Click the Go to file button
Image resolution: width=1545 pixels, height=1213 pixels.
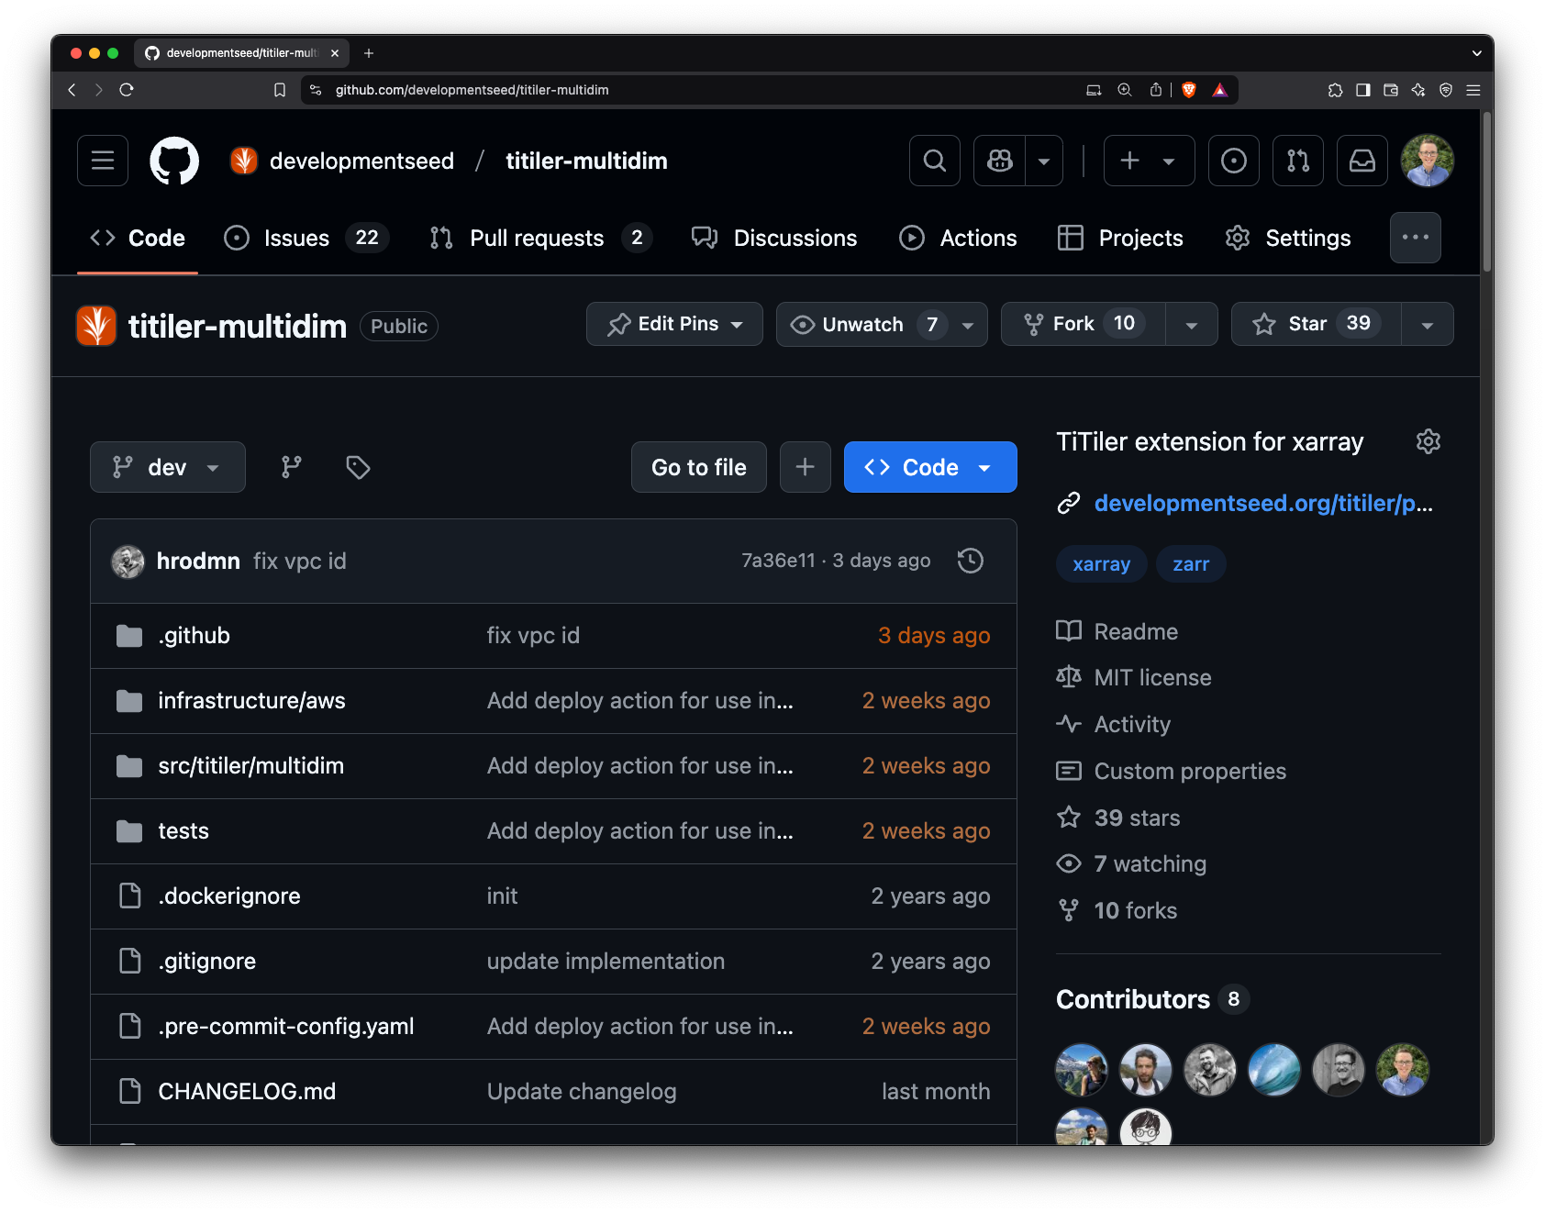[698, 467]
